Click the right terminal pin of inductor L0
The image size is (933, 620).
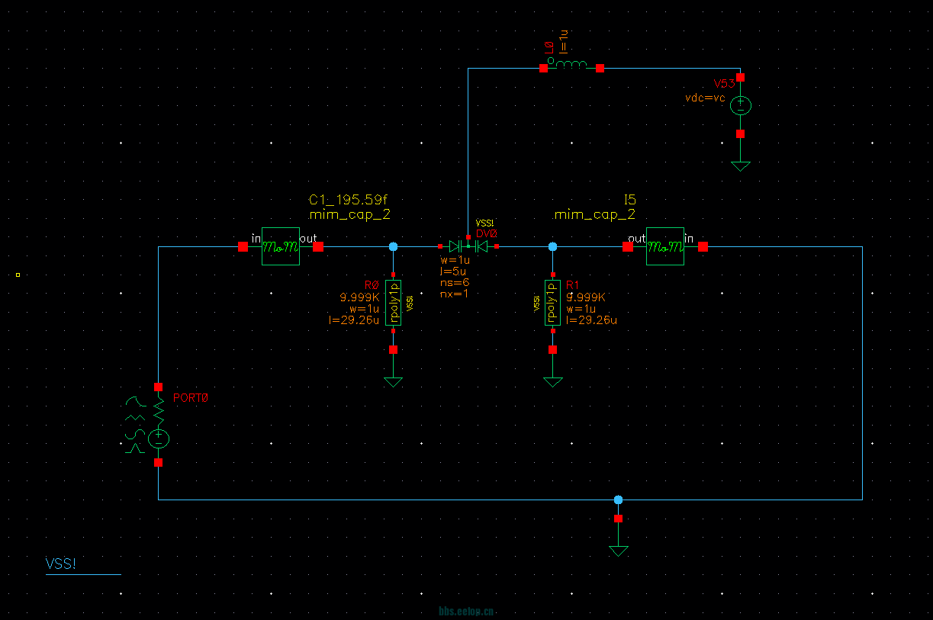(600, 69)
